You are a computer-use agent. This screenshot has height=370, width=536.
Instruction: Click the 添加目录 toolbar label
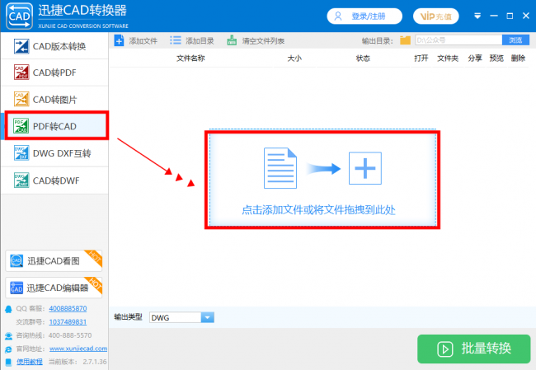click(200, 41)
